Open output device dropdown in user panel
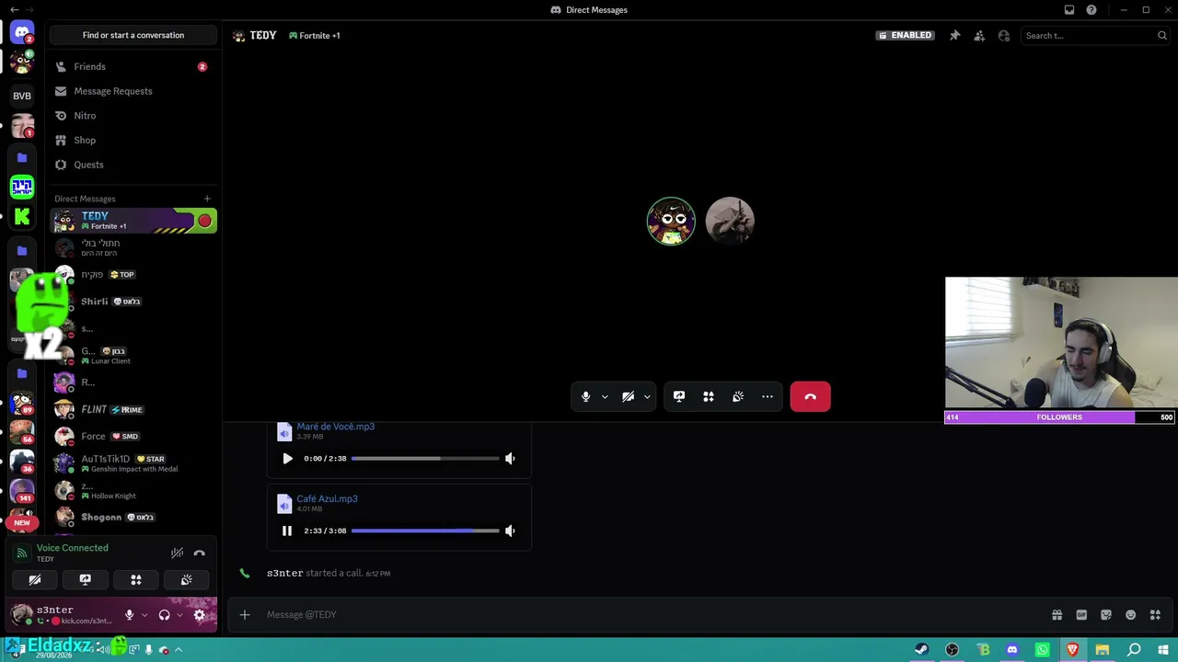 [179, 615]
